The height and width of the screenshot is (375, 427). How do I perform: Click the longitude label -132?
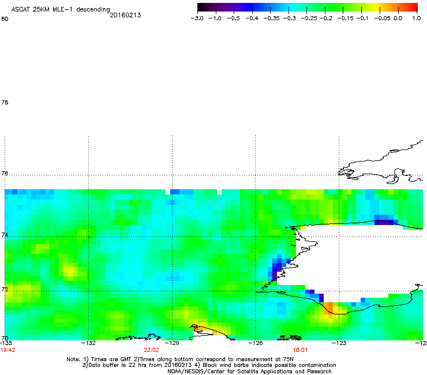point(88,343)
